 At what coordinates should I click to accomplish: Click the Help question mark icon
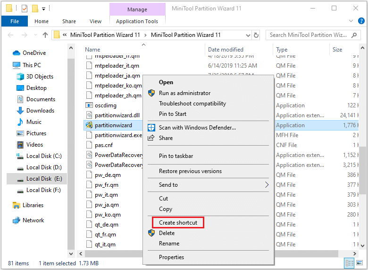click(361, 21)
